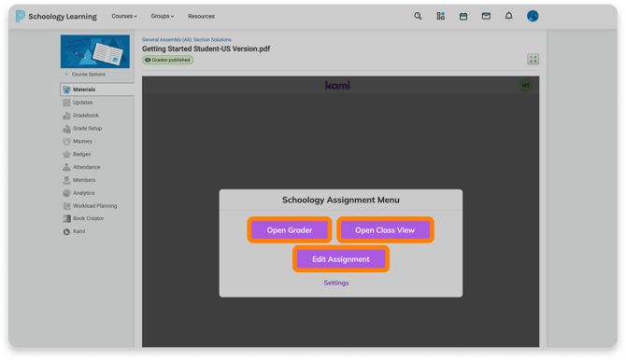This screenshot has height=360, width=626.
Task: Expand the Courses dropdown menu
Action: point(124,17)
